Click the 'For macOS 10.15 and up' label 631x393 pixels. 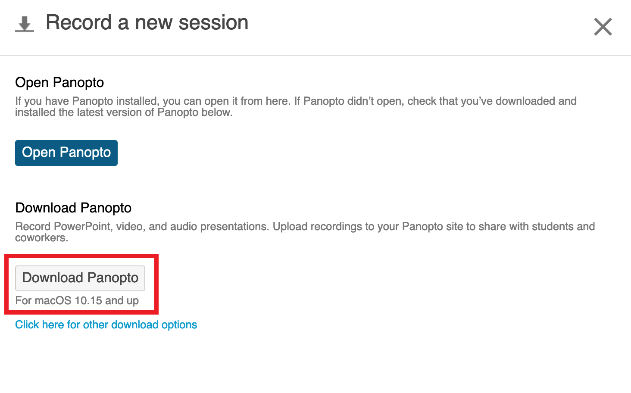click(x=77, y=300)
